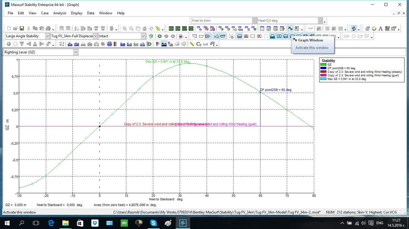The width and height of the screenshot is (409, 229).
Task: Click the Max GZ label on the graph
Action: [167, 61]
